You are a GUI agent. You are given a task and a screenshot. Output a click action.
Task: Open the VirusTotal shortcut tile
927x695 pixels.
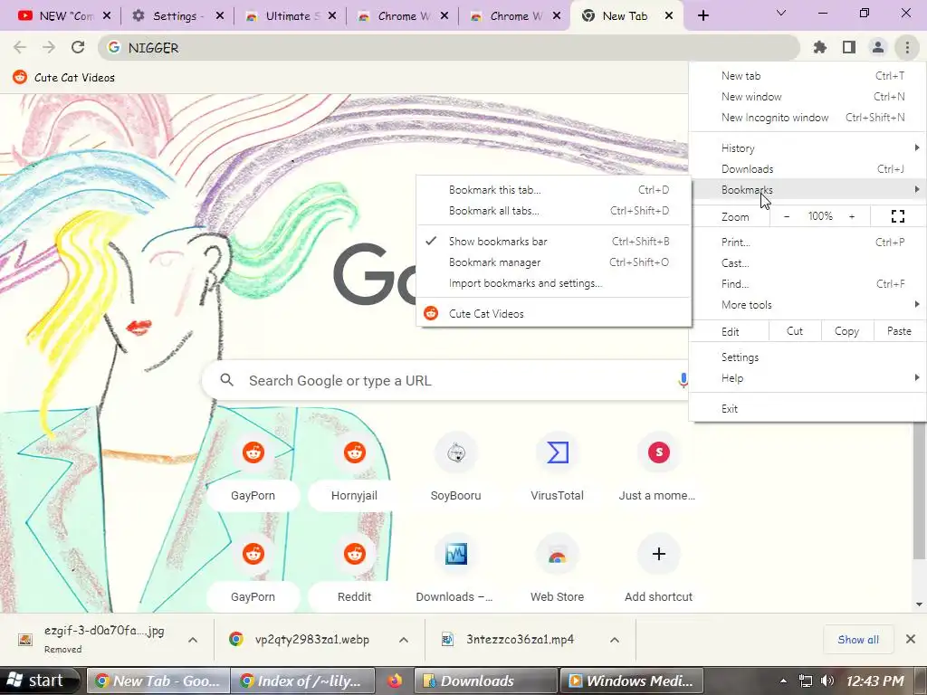557,470
